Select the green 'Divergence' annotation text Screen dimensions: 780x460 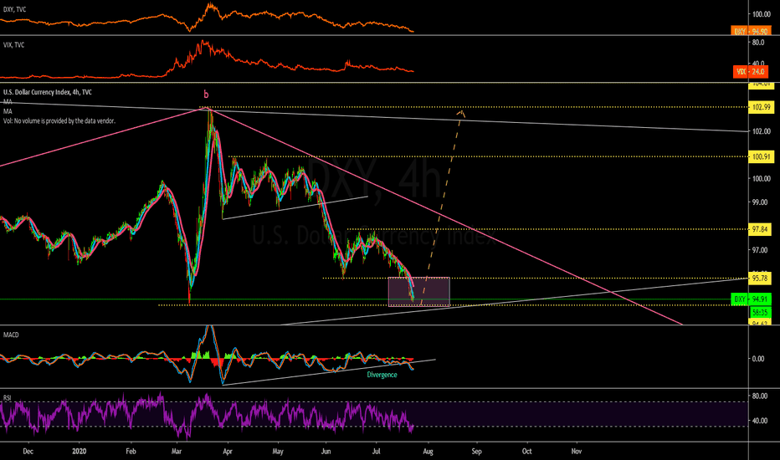382,375
